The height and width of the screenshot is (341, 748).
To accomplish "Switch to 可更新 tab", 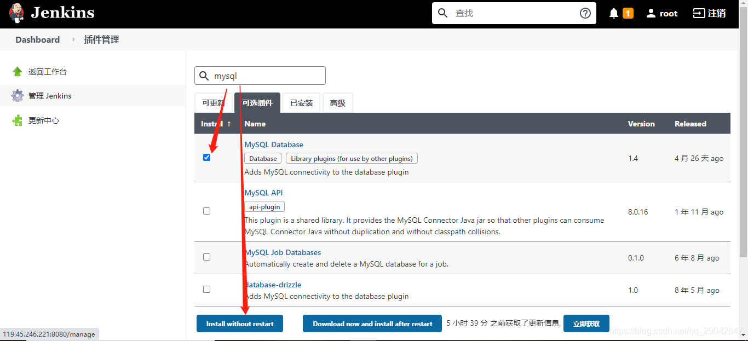I will point(213,103).
